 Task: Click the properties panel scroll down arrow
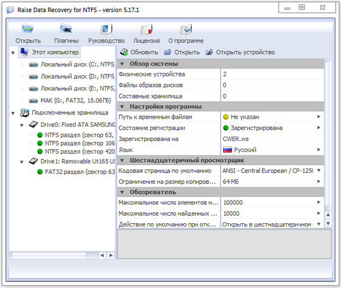[328, 224]
